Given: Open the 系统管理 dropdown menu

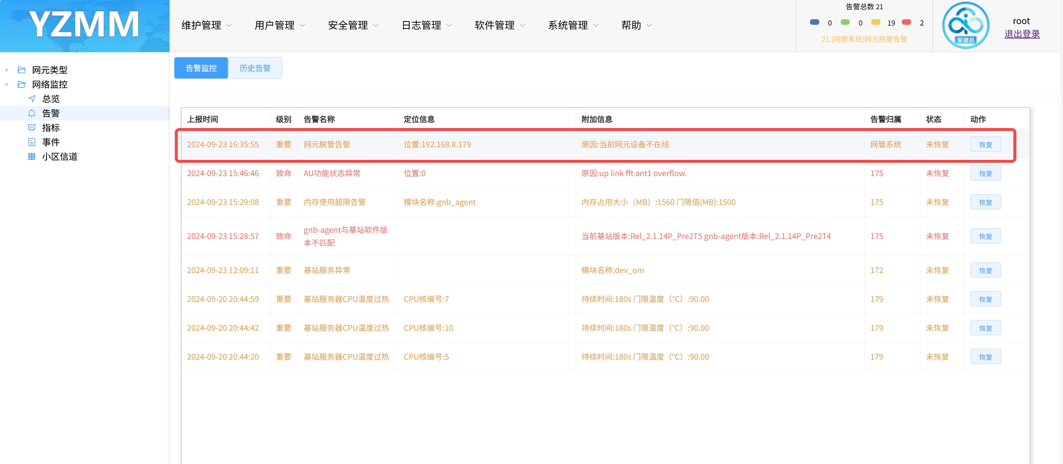Looking at the screenshot, I should (x=574, y=25).
